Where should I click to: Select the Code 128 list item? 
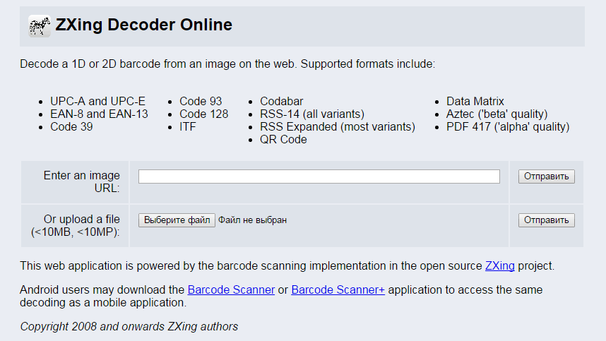point(203,114)
